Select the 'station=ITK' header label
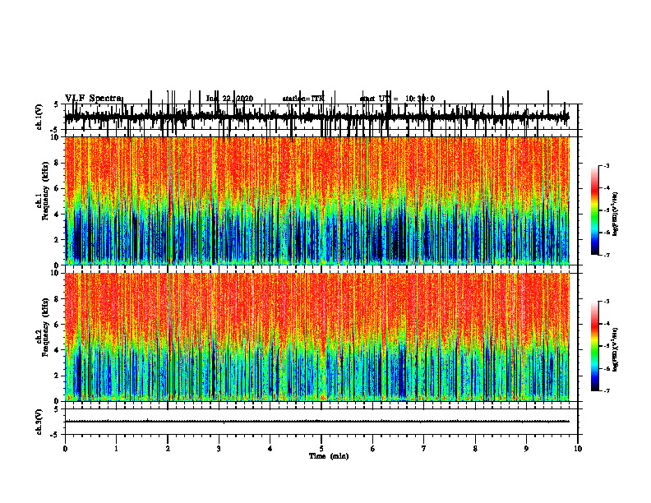This screenshot has height=503, width=651. click(303, 99)
